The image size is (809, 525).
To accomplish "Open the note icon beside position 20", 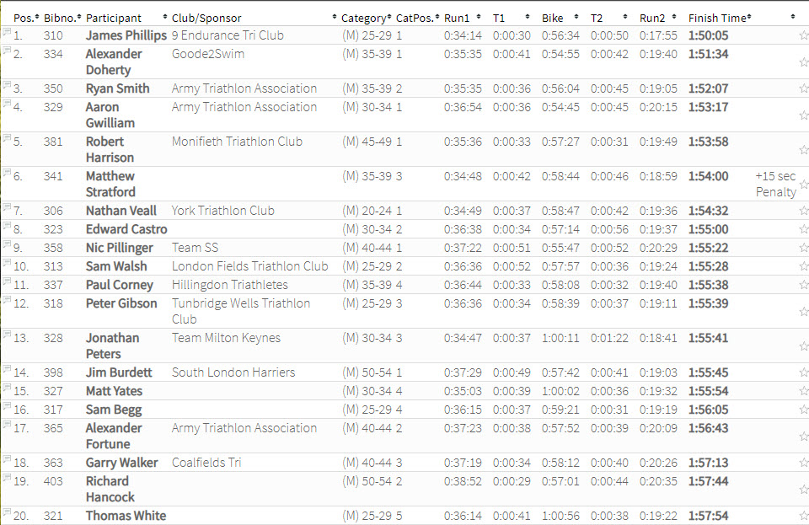I will click(7, 512).
